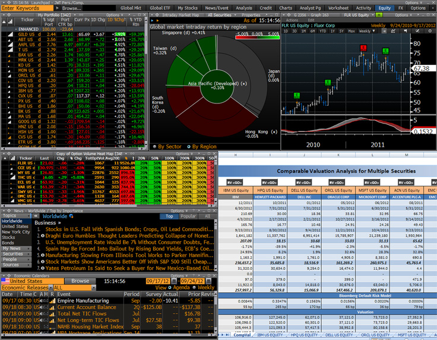Viewport: 437px width, 340px height.
Task: Toggle 1D period in graph toolbar
Action: pos(286,32)
